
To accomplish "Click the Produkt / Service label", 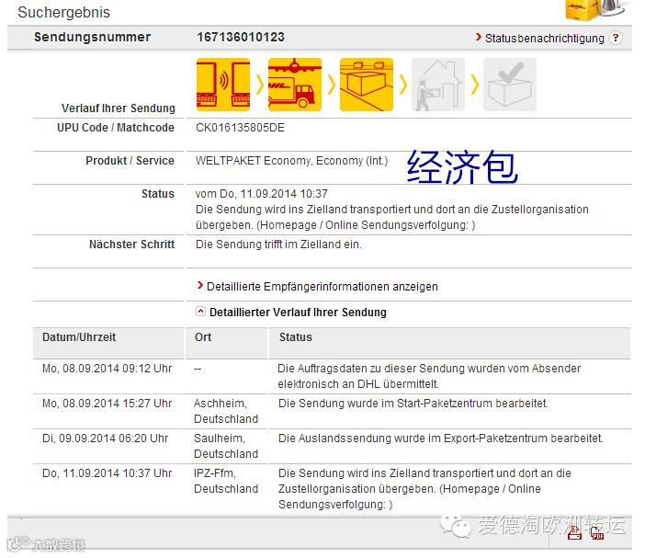I will click(x=130, y=161).
